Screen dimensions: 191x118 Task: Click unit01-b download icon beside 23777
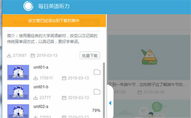click(36, 98)
